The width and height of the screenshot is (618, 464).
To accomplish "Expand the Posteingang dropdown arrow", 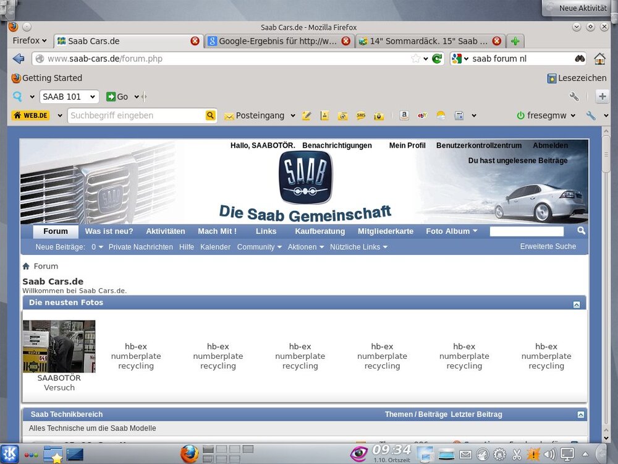I will point(293,116).
